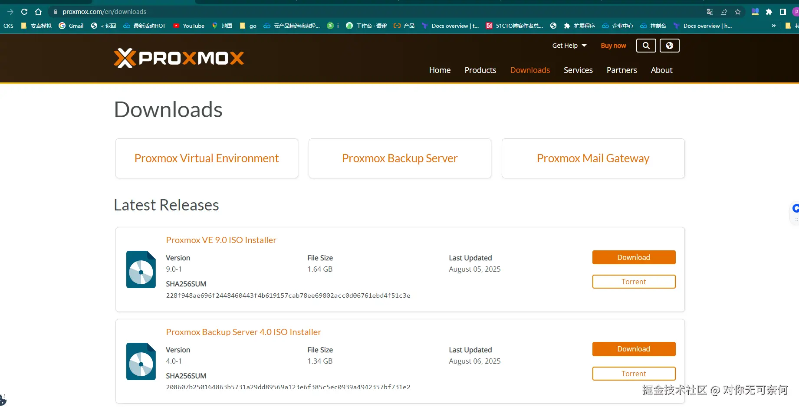The width and height of the screenshot is (799, 407).
Task: Open the go bookmark folder
Action: pos(248,26)
